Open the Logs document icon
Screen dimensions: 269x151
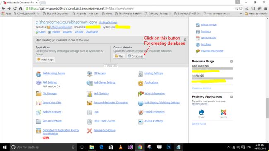[89, 112]
